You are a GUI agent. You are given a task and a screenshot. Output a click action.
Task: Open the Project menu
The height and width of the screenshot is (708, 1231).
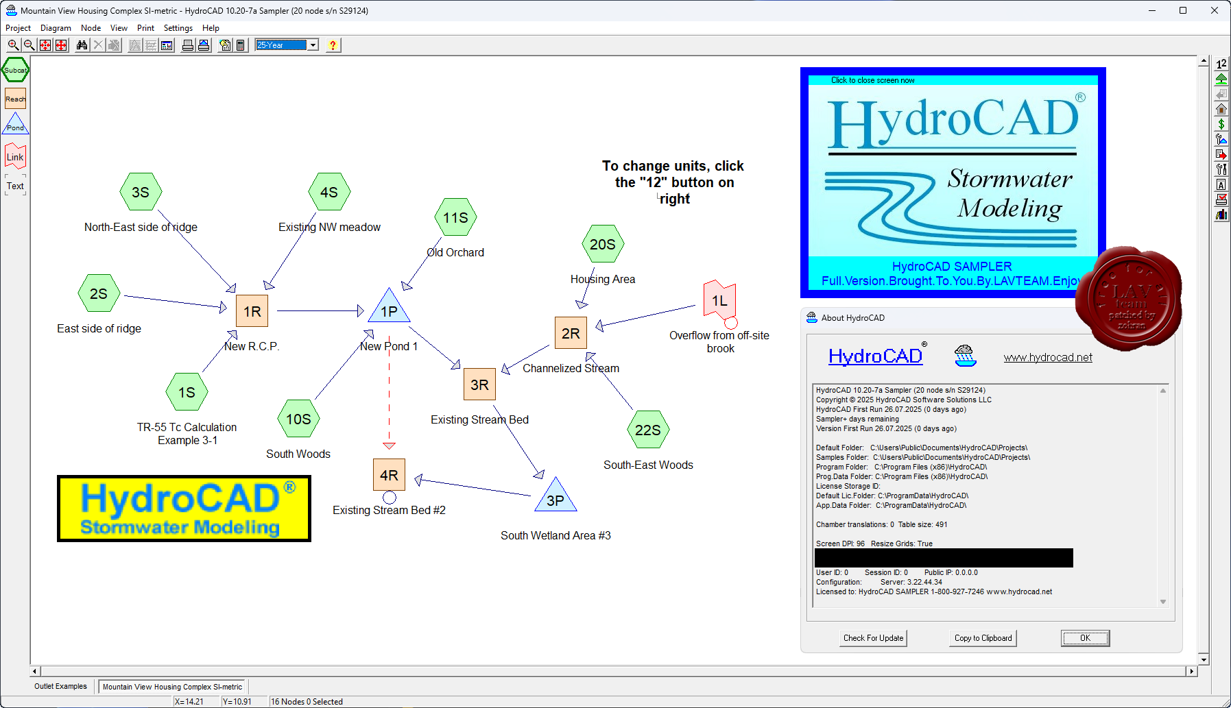[x=19, y=28]
